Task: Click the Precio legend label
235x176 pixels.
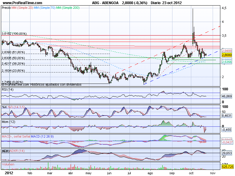Action: (x=6, y=8)
